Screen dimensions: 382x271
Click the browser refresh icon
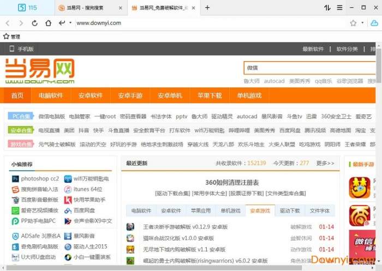coord(34,23)
